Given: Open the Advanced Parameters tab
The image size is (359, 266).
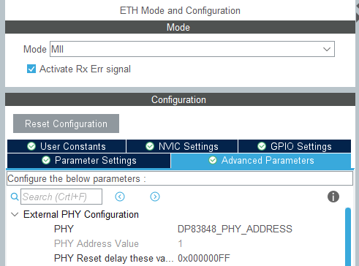Looking at the screenshot, I should [x=261, y=161].
